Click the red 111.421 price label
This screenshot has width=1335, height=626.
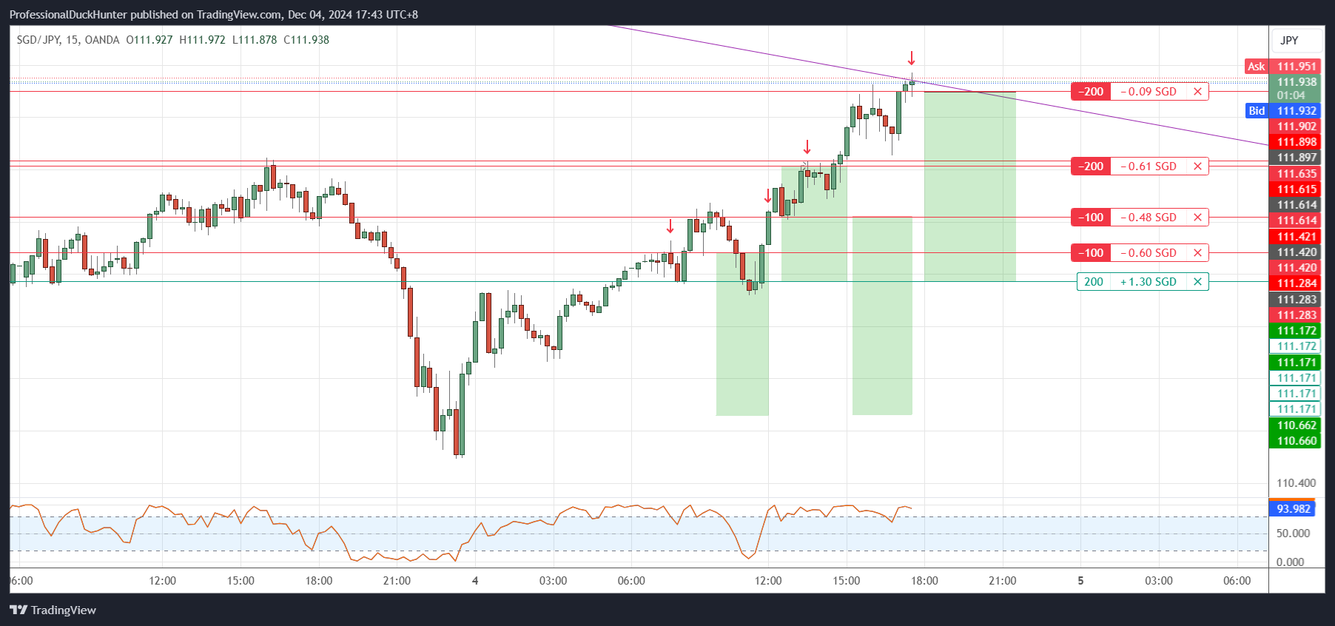pos(1297,237)
